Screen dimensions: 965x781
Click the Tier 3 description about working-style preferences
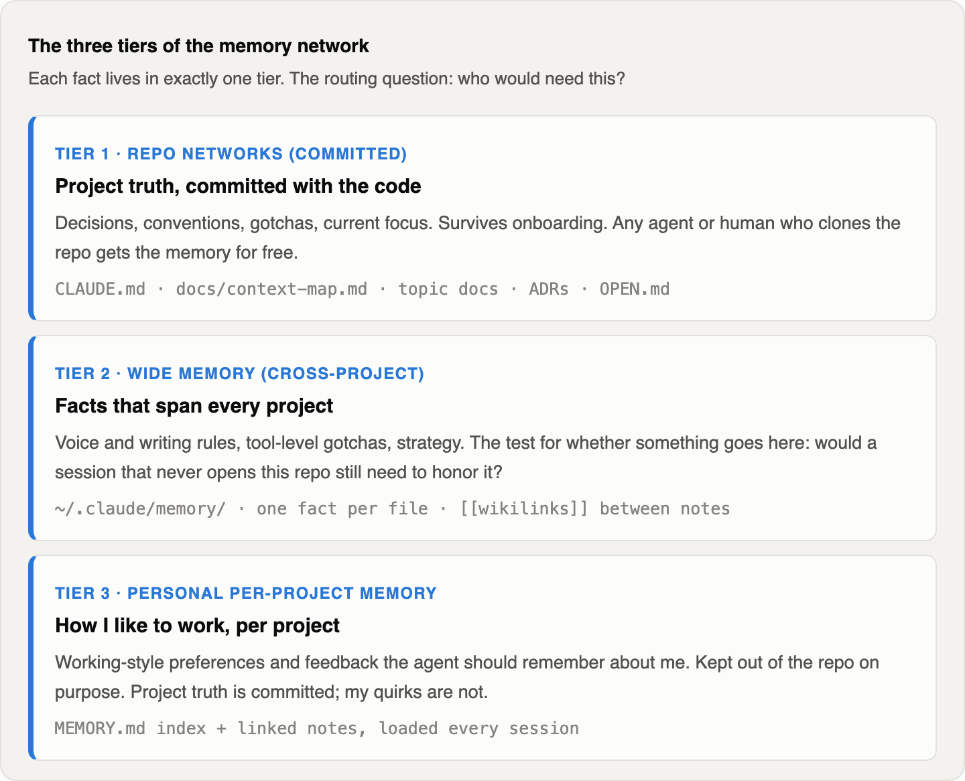point(467,677)
